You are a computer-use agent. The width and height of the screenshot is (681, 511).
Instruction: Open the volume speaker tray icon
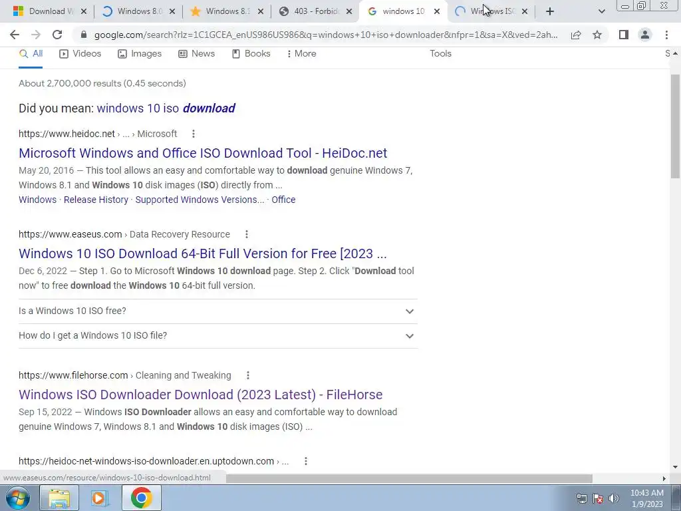[x=614, y=498]
